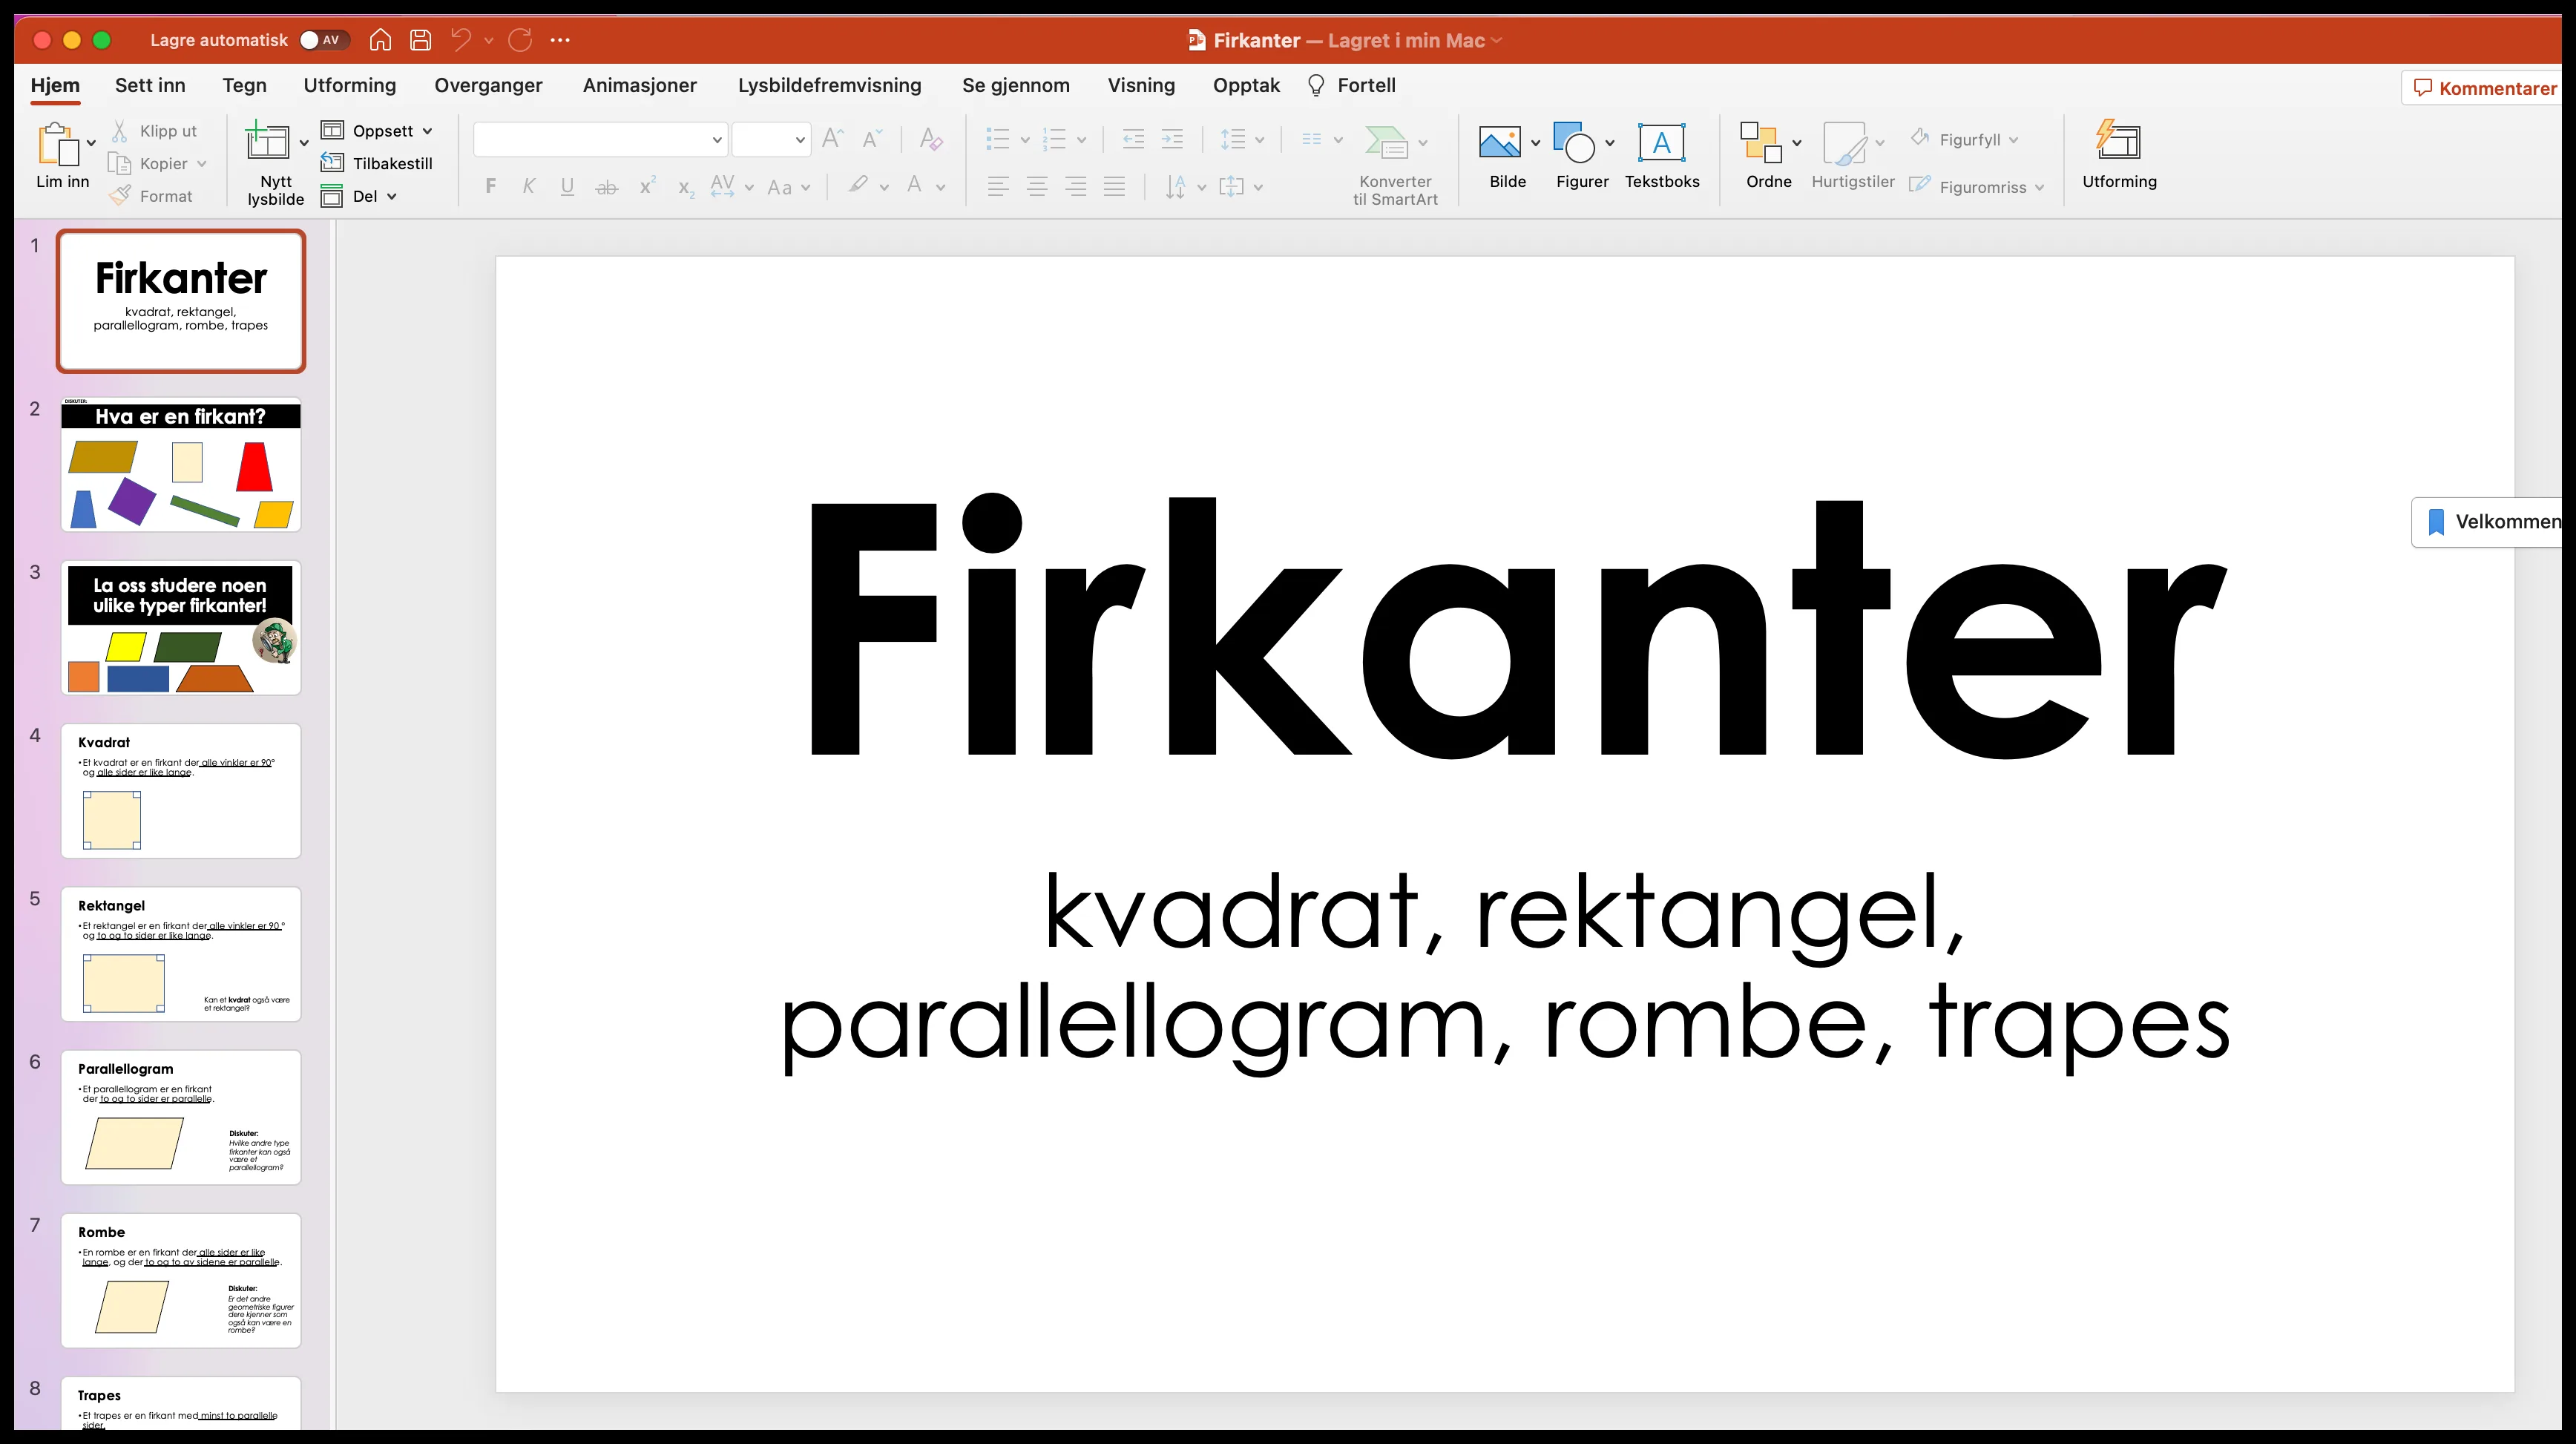Click the Save icon in title bar

[421, 40]
